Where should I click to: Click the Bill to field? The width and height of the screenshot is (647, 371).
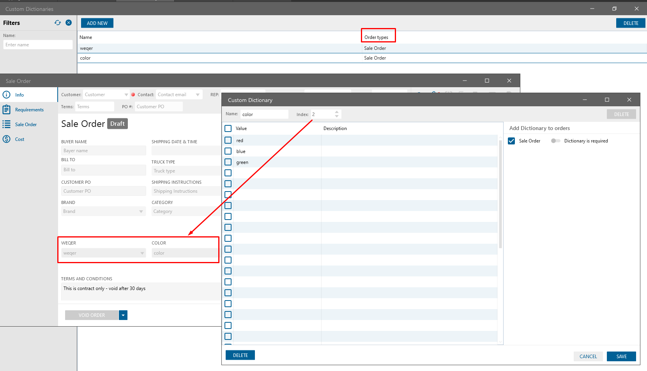103,170
